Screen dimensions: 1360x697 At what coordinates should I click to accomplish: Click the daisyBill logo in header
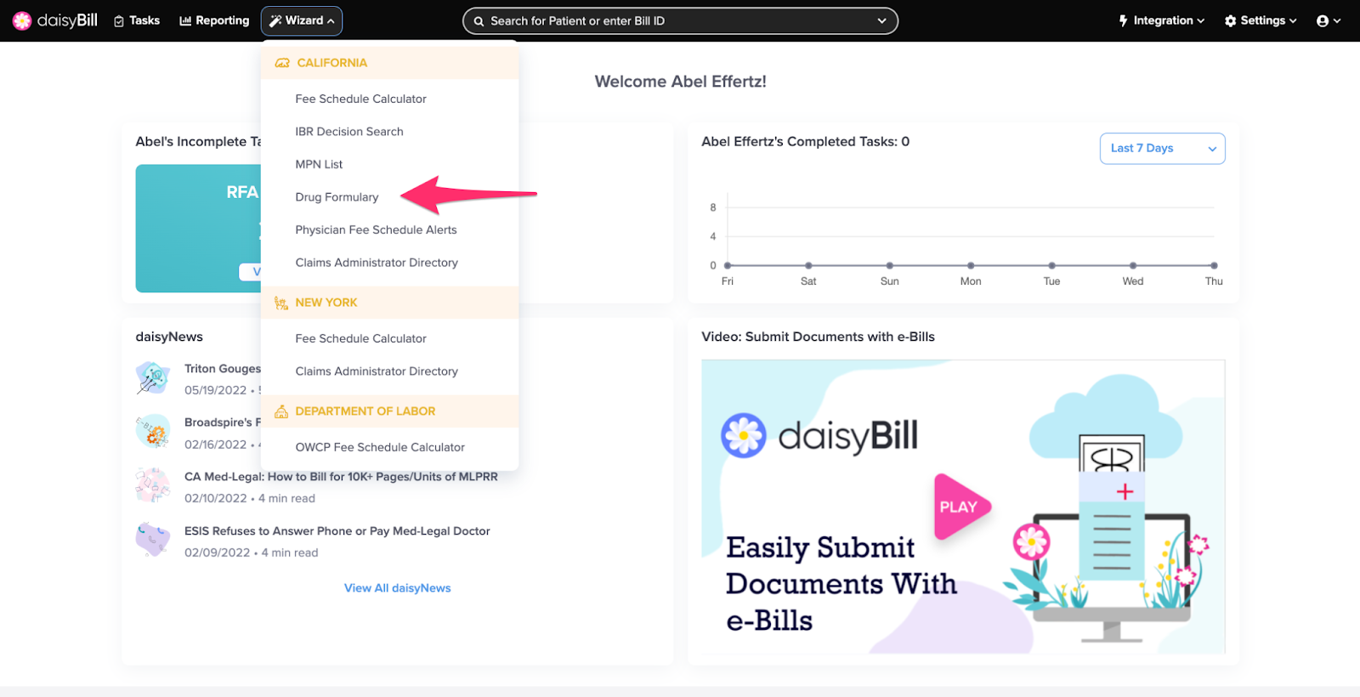pyautogui.click(x=55, y=20)
